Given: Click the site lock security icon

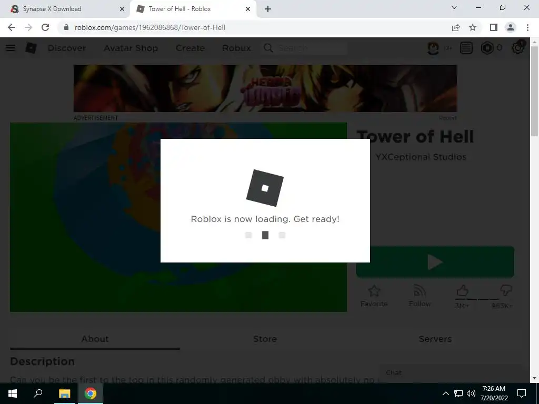Looking at the screenshot, I should (66, 27).
